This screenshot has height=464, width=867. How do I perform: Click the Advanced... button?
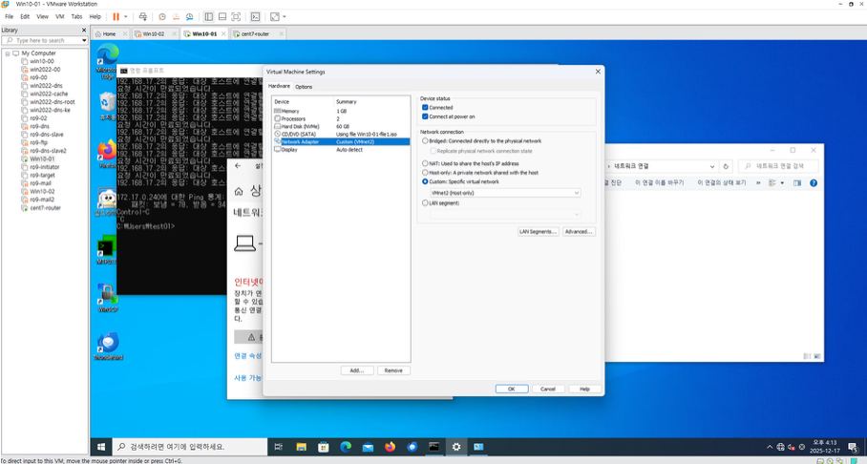[x=579, y=232]
